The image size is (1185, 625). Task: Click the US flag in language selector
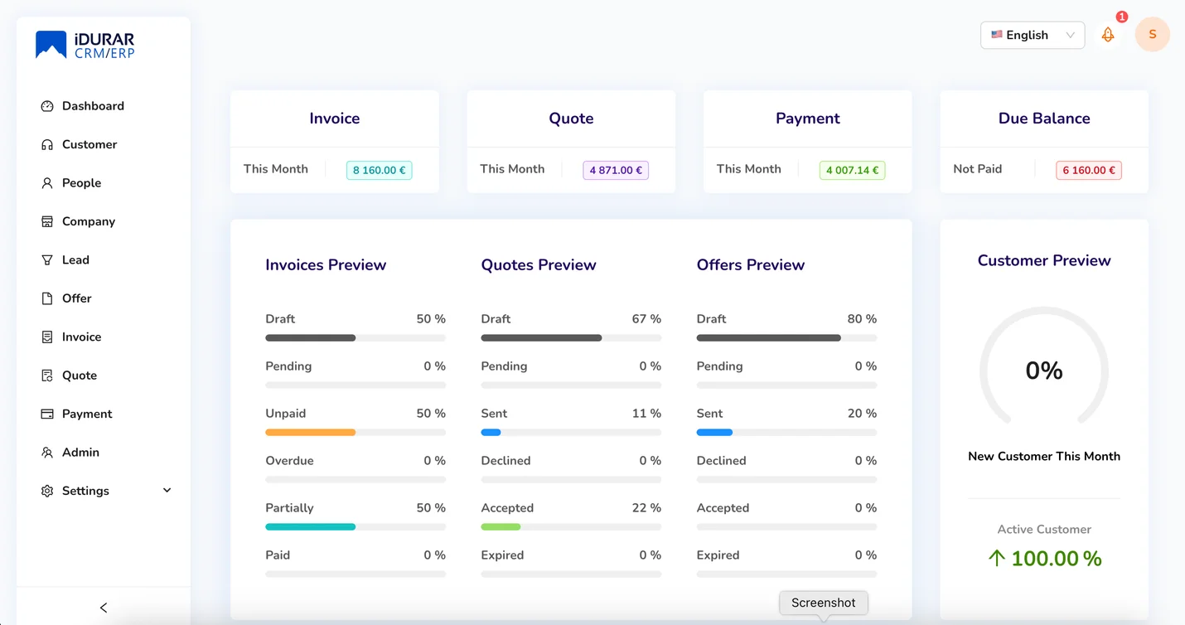click(x=997, y=35)
